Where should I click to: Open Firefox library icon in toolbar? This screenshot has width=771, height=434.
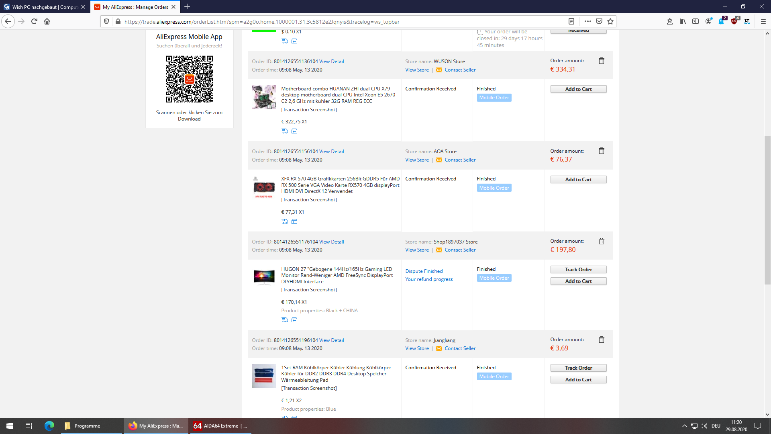coord(683,21)
